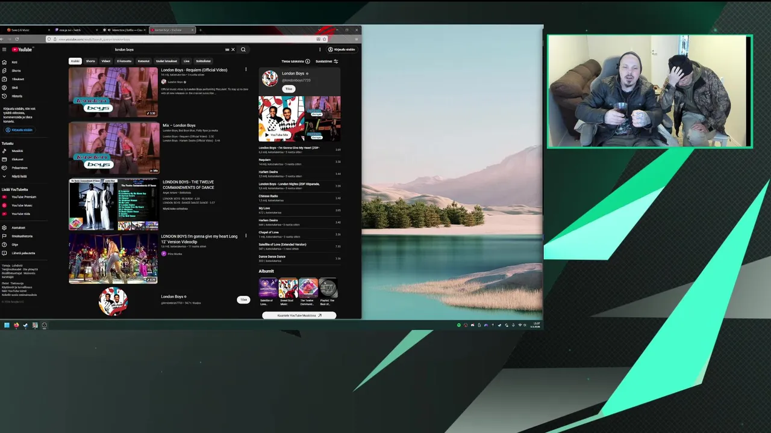771x433 pixels.
Task: Open YouTube Music sidebar link
Action: pos(22,205)
